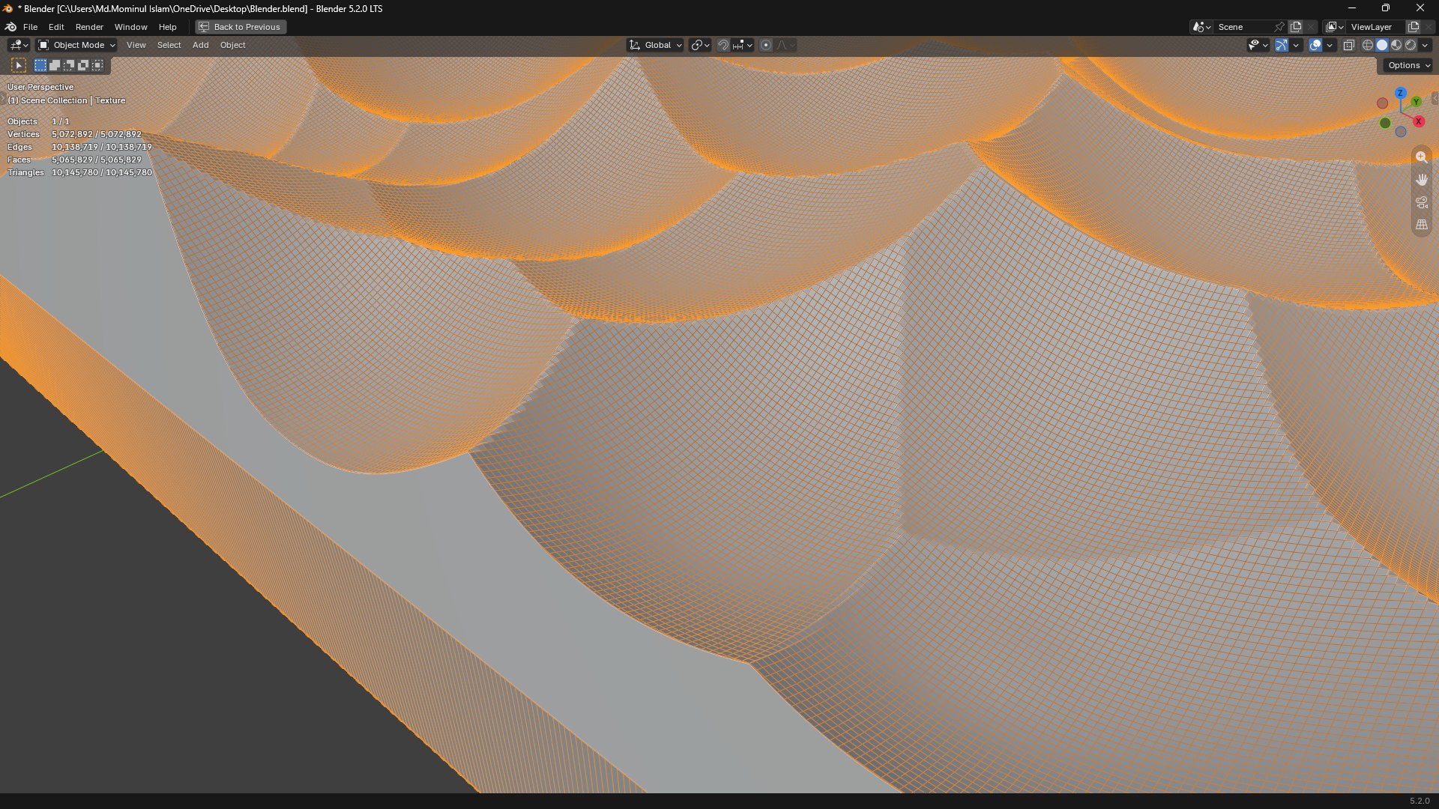
Task: Open Global transform orientation dropdown
Action: click(655, 45)
